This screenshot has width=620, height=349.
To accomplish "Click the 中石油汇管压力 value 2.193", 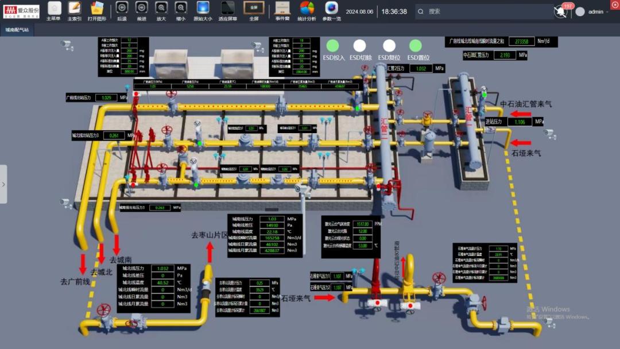I will click(505, 55).
